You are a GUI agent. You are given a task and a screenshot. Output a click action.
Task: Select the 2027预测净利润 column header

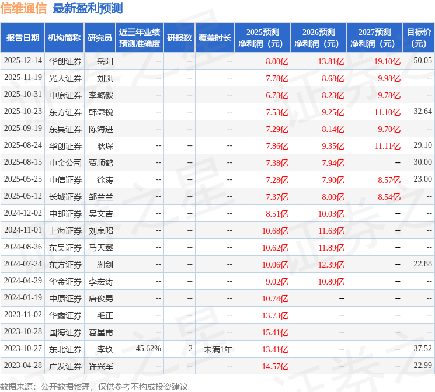pyautogui.click(x=375, y=38)
